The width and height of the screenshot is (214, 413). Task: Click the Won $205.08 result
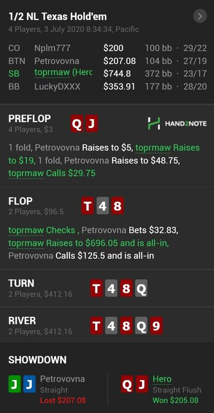click(x=175, y=401)
